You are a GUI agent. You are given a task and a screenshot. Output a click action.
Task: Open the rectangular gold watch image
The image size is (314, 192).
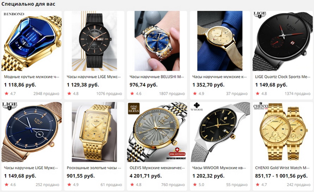[94, 132]
